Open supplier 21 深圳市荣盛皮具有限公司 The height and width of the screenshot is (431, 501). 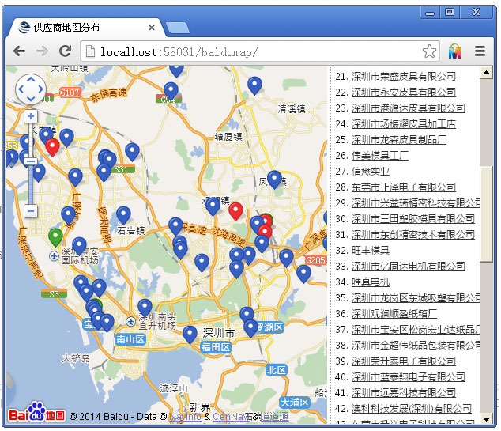point(404,77)
